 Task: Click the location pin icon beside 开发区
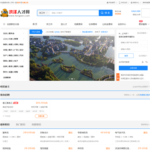[x=4, y=116]
